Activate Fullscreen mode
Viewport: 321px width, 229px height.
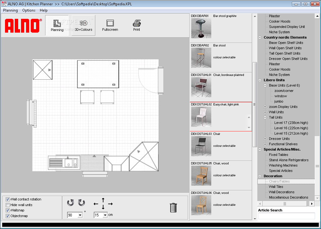[x=110, y=25]
